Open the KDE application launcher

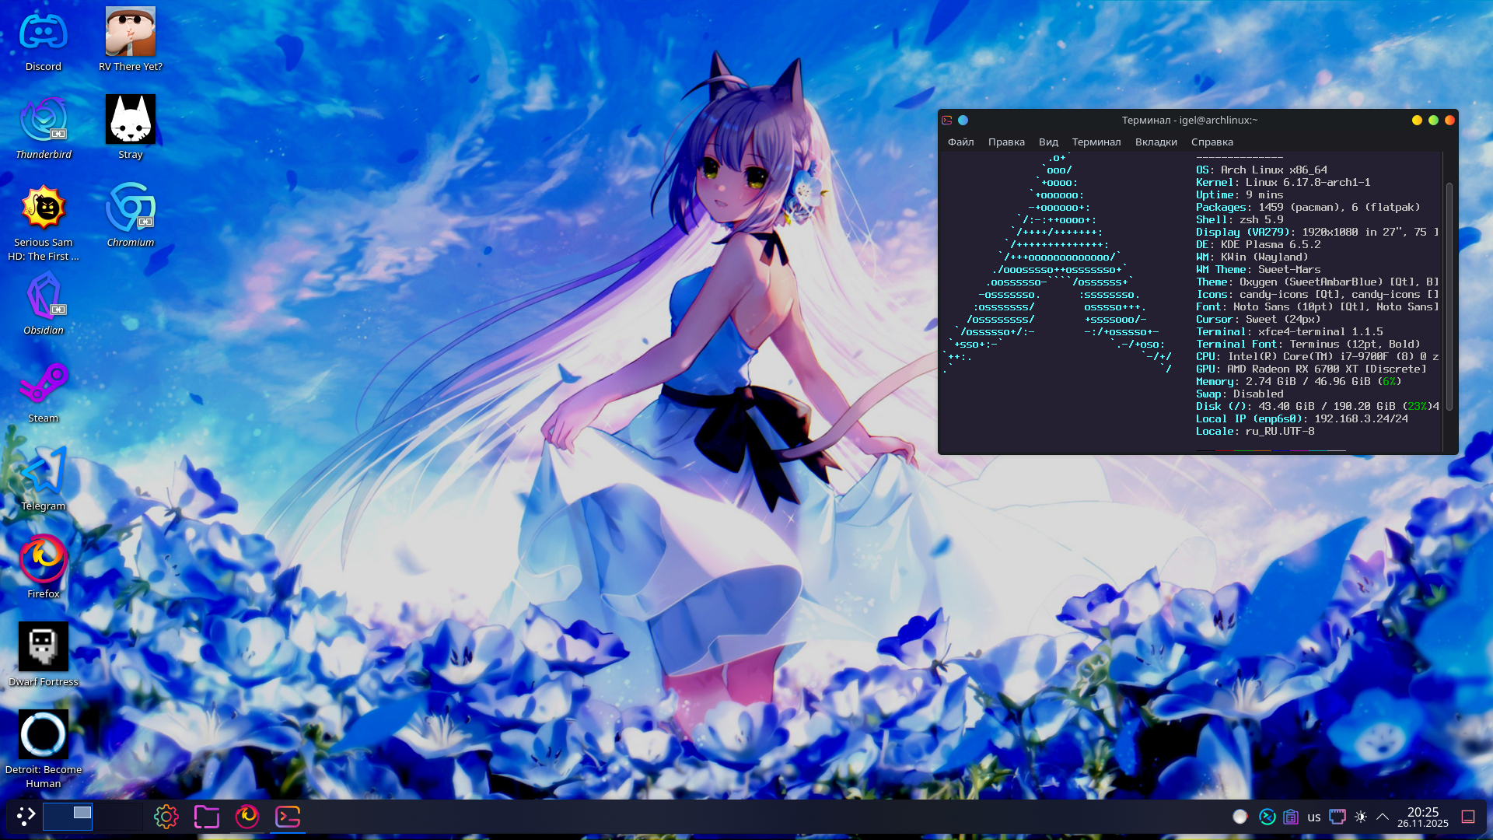[x=26, y=817]
